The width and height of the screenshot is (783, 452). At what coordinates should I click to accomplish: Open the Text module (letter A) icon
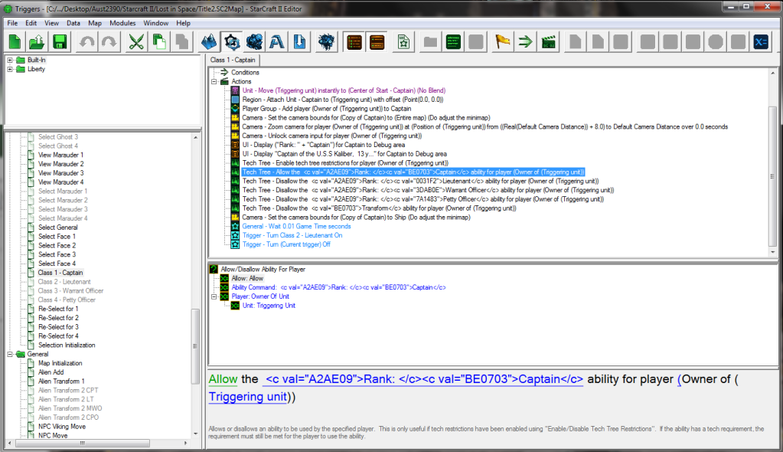tap(276, 42)
